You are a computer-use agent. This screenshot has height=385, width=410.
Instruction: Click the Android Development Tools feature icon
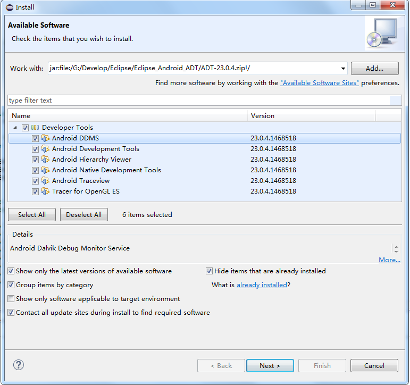pos(45,148)
